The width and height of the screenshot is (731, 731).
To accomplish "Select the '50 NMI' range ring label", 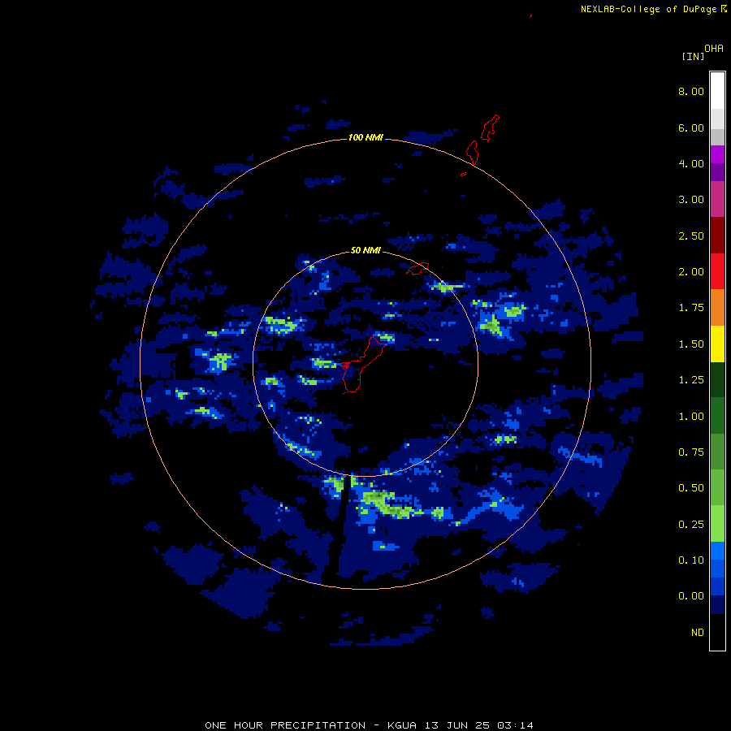I will coord(365,250).
